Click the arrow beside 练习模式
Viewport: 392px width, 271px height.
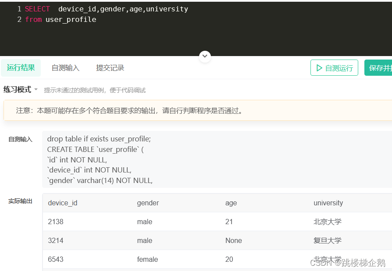pyautogui.click(x=36, y=89)
